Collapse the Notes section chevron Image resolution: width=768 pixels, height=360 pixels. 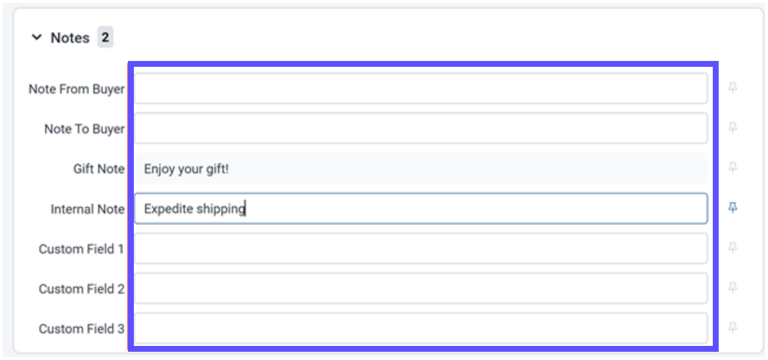[37, 38]
